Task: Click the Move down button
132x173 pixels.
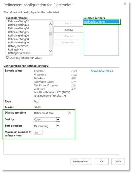Action: click(x=68, y=42)
